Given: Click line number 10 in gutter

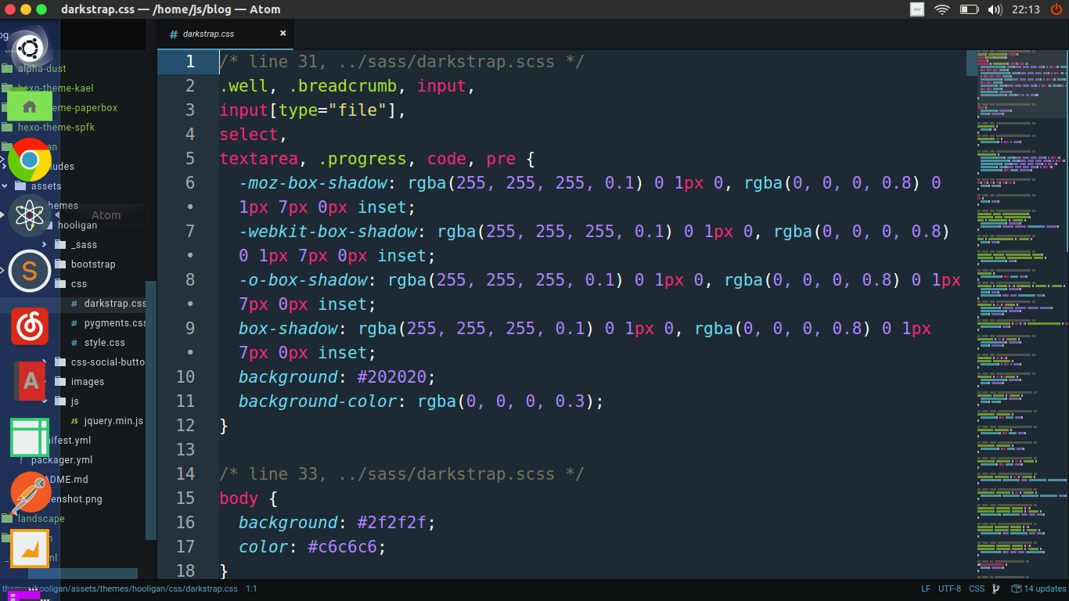Looking at the screenshot, I should point(185,377).
